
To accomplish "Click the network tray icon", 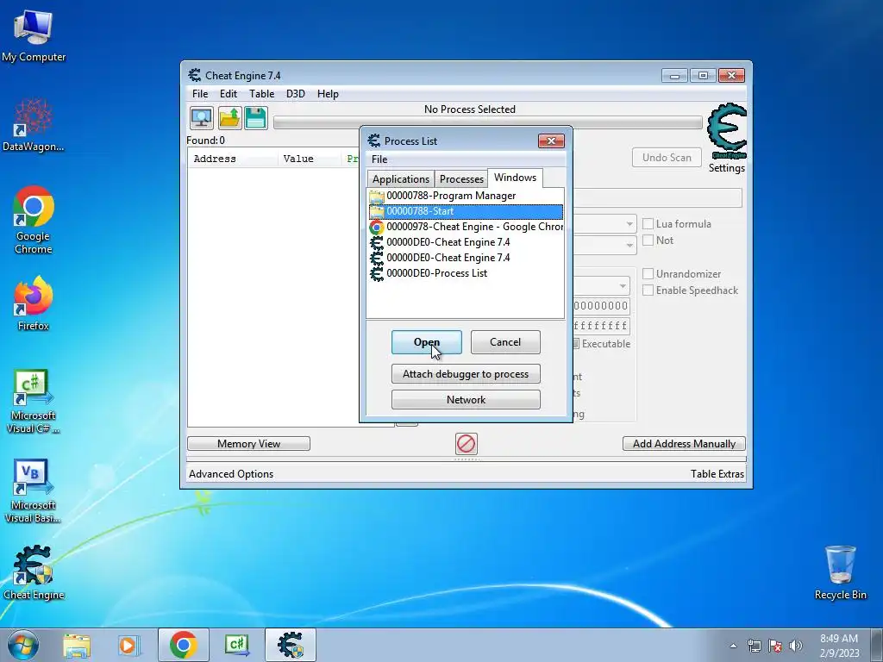I will click(x=754, y=646).
